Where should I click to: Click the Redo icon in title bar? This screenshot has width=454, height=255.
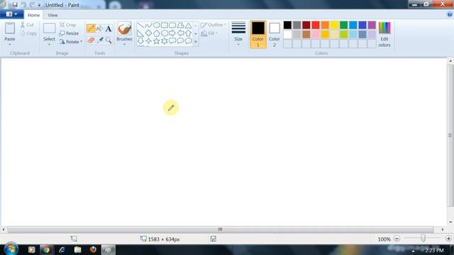[32, 5]
